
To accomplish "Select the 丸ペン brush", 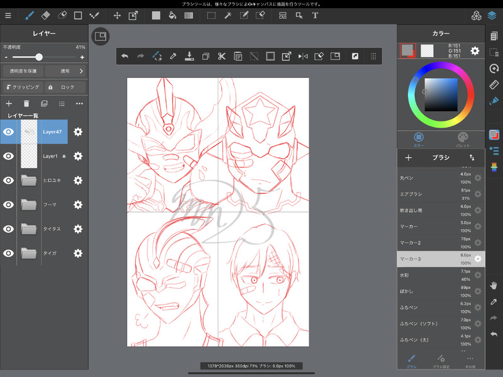I will click(441, 178).
